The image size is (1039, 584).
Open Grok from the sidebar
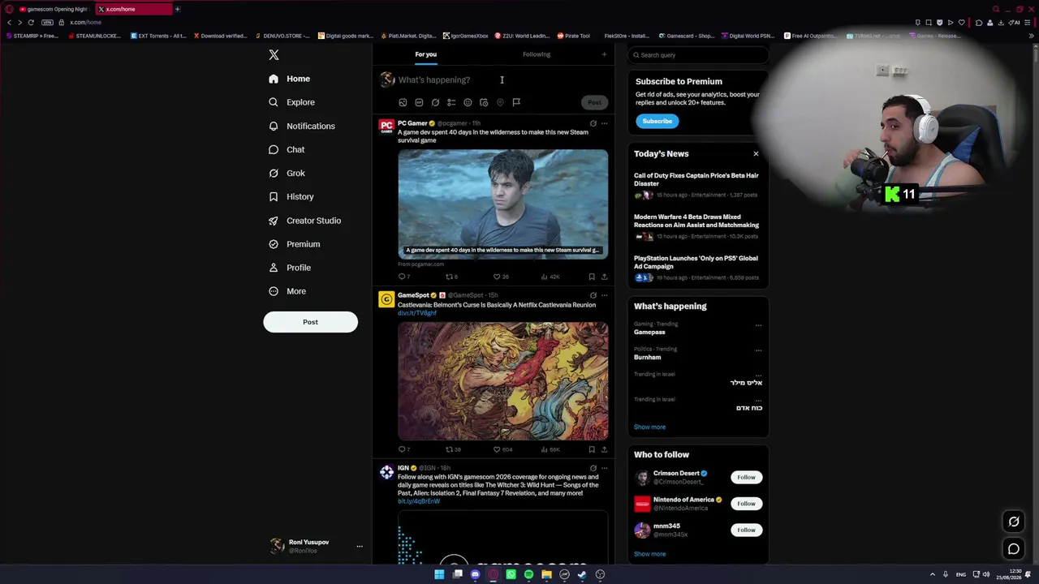point(287,173)
